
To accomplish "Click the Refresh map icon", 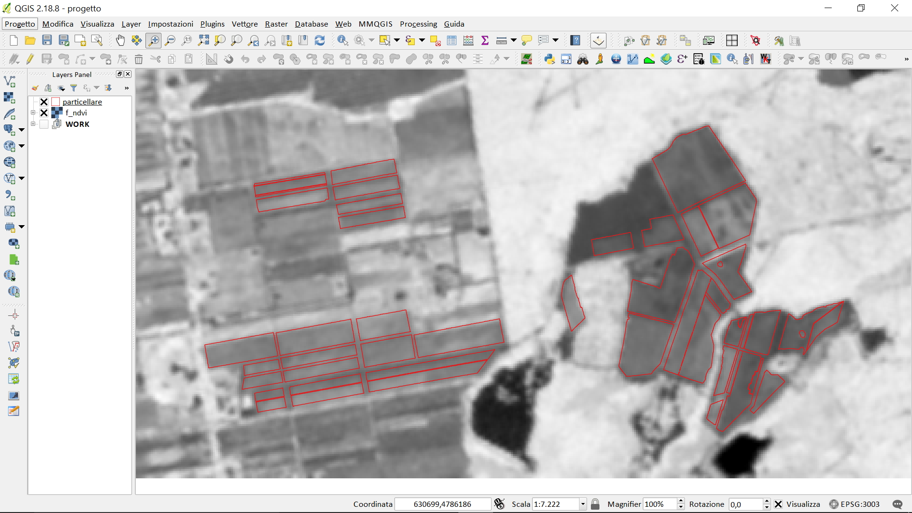I will 320,41.
